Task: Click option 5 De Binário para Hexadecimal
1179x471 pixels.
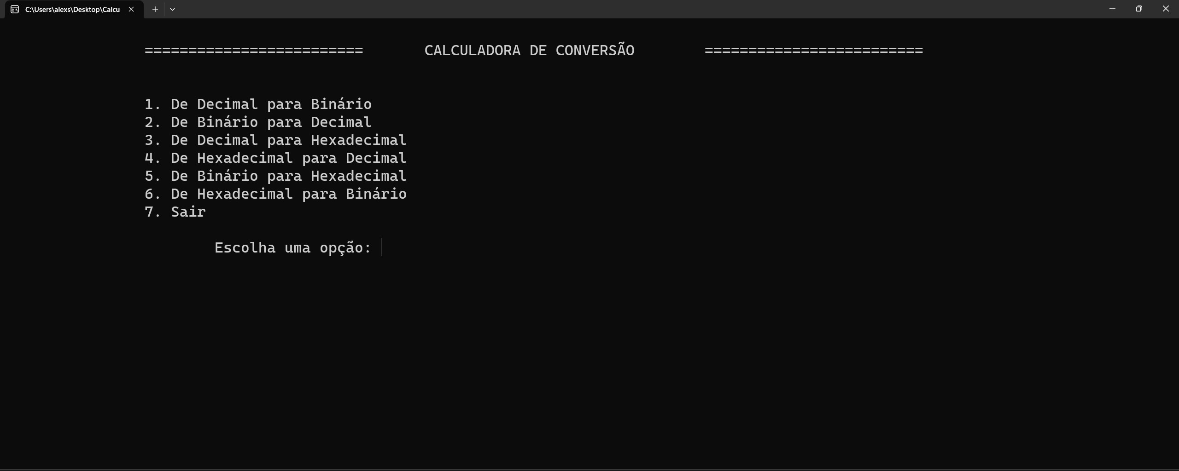Action: (275, 176)
